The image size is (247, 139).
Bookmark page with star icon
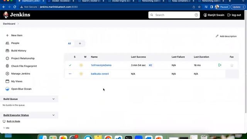(199, 7)
